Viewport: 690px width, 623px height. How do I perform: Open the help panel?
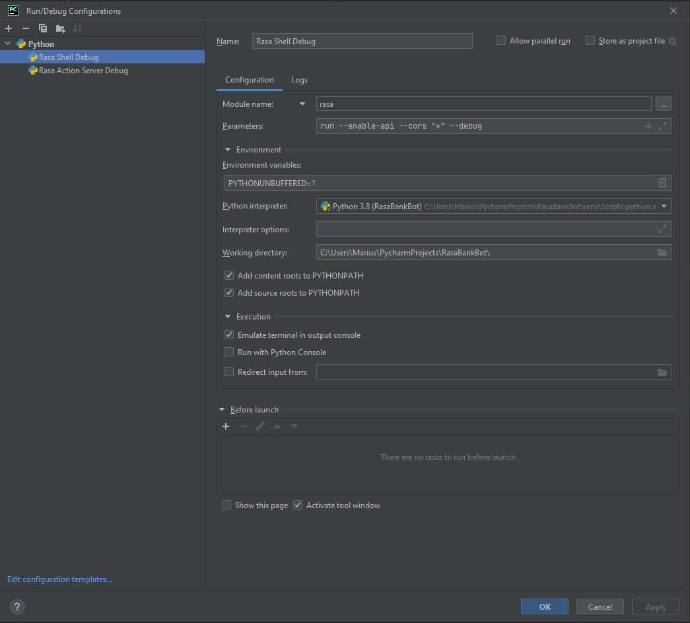click(x=17, y=606)
